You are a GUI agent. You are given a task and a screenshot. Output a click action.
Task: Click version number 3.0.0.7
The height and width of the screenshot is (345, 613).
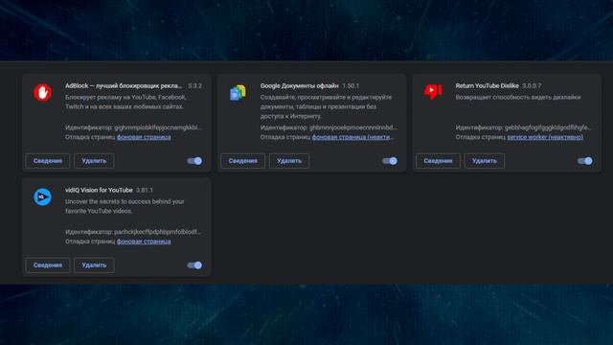pyautogui.click(x=533, y=85)
